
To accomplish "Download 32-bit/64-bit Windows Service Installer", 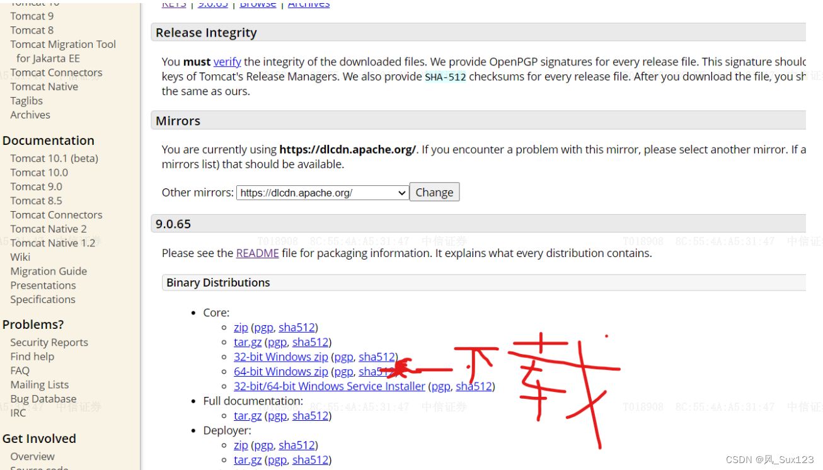I will coord(330,386).
